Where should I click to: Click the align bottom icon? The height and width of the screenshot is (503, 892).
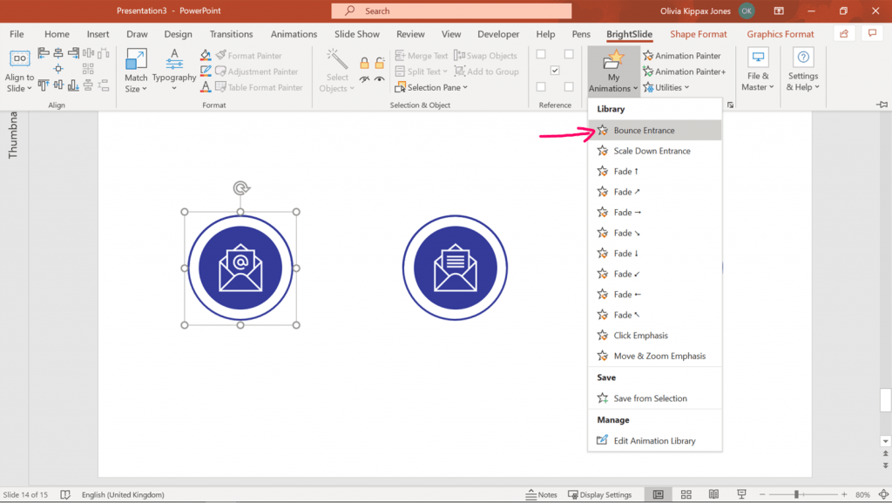[x=73, y=85]
